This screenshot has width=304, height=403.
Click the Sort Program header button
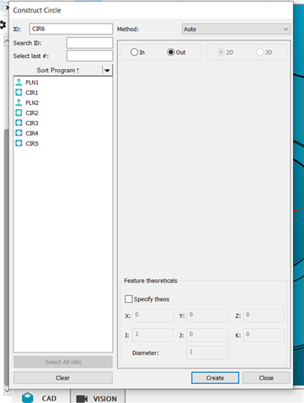coord(58,71)
